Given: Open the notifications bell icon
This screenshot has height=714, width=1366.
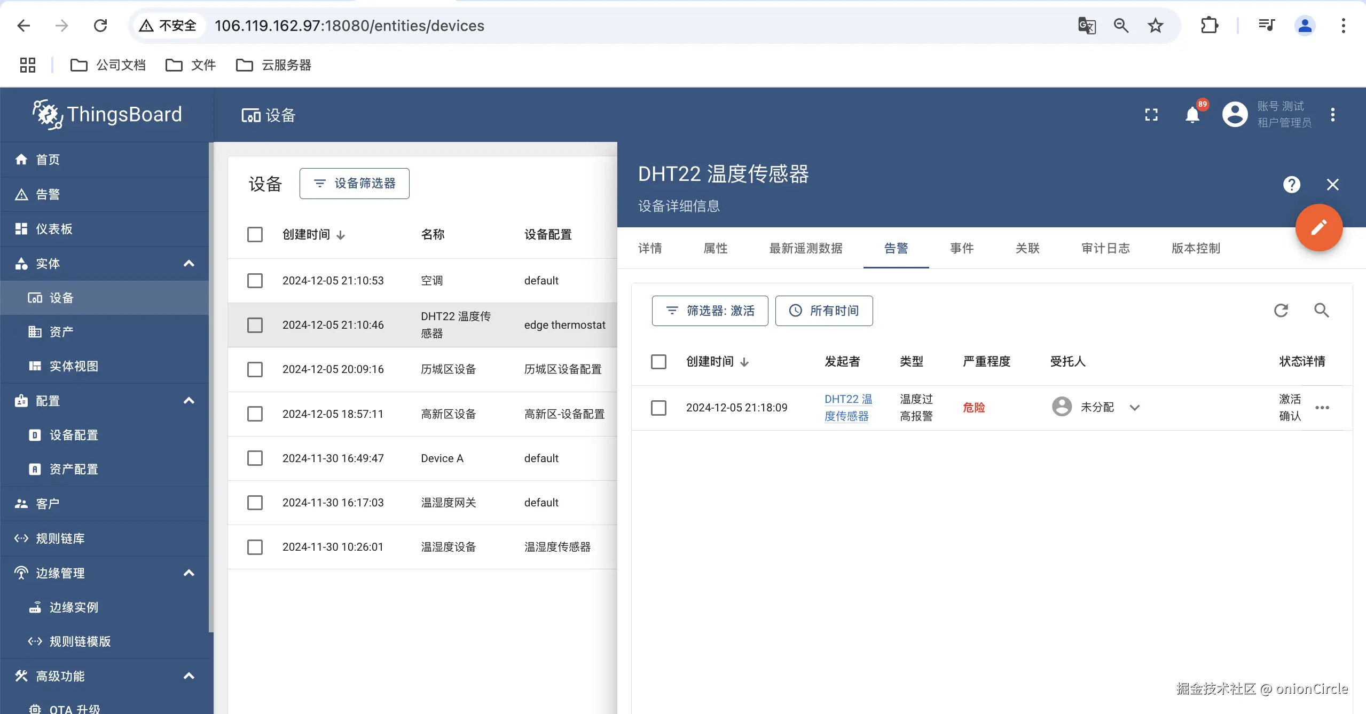Looking at the screenshot, I should point(1192,115).
